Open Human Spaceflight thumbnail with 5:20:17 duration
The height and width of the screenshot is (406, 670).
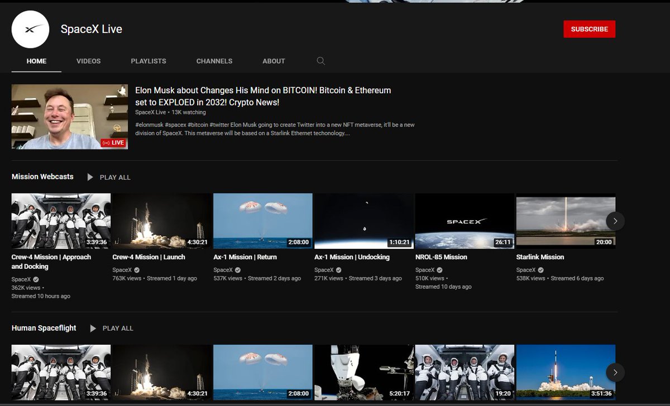tap(364, 371)
